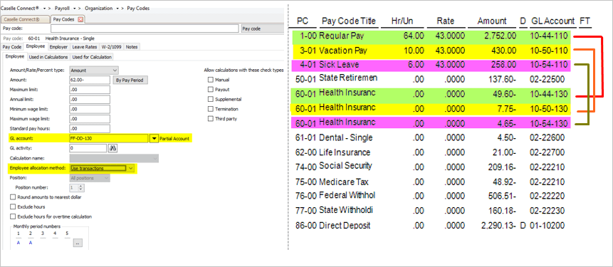
Task: Click the State Retiremen row title
Action: coord(348,78)
